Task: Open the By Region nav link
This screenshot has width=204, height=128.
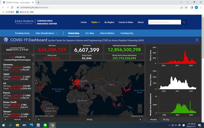Action: pyautogui.click(x=109, y=22)
